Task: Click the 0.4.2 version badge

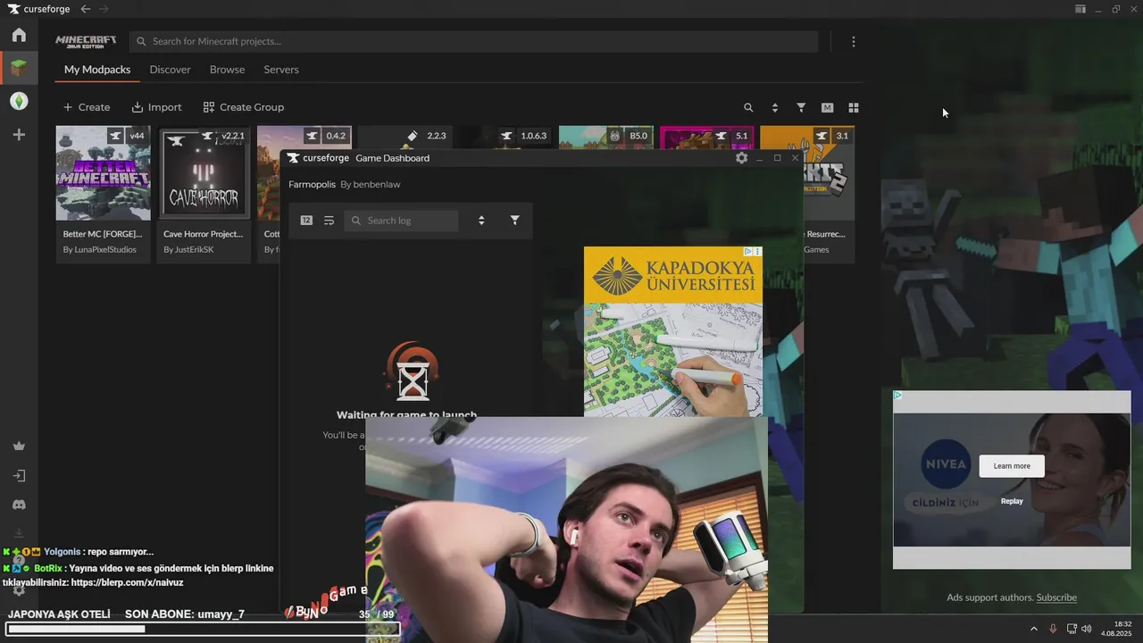Action: tap(336, 136)
